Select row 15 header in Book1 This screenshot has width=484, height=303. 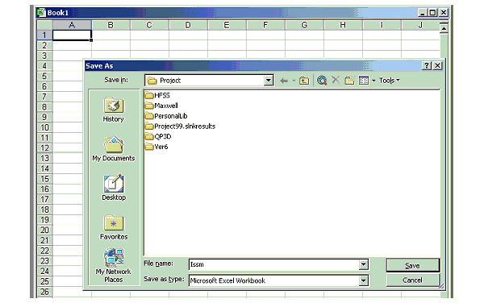click(x=44, y=179)
